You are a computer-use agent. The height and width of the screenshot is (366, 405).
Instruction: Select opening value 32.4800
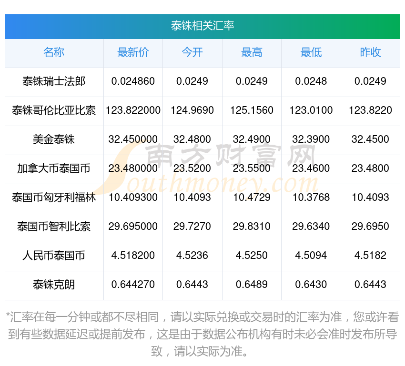click(192, 139)
